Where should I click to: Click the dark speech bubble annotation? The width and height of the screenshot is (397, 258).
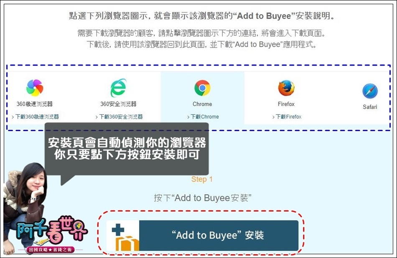[127, 149]
